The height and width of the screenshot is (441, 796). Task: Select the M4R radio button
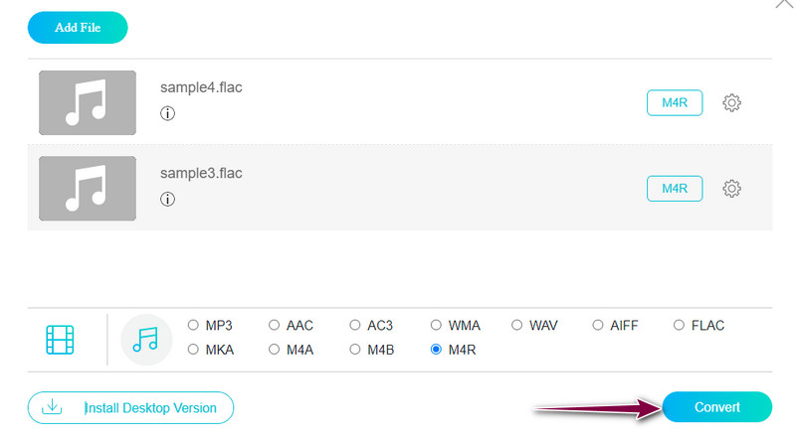coord(437,350)
